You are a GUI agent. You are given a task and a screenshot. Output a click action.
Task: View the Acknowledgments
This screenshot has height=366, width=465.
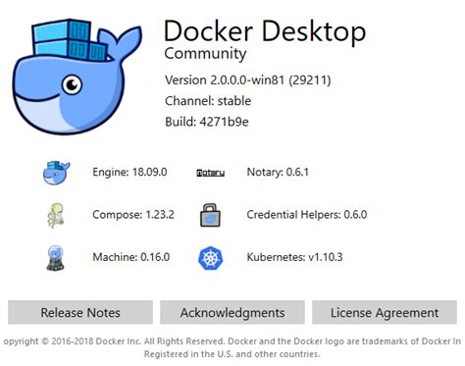[232, 312]
